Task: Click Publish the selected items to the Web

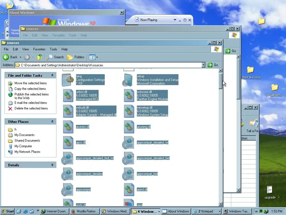Action: tap(32, 96)
